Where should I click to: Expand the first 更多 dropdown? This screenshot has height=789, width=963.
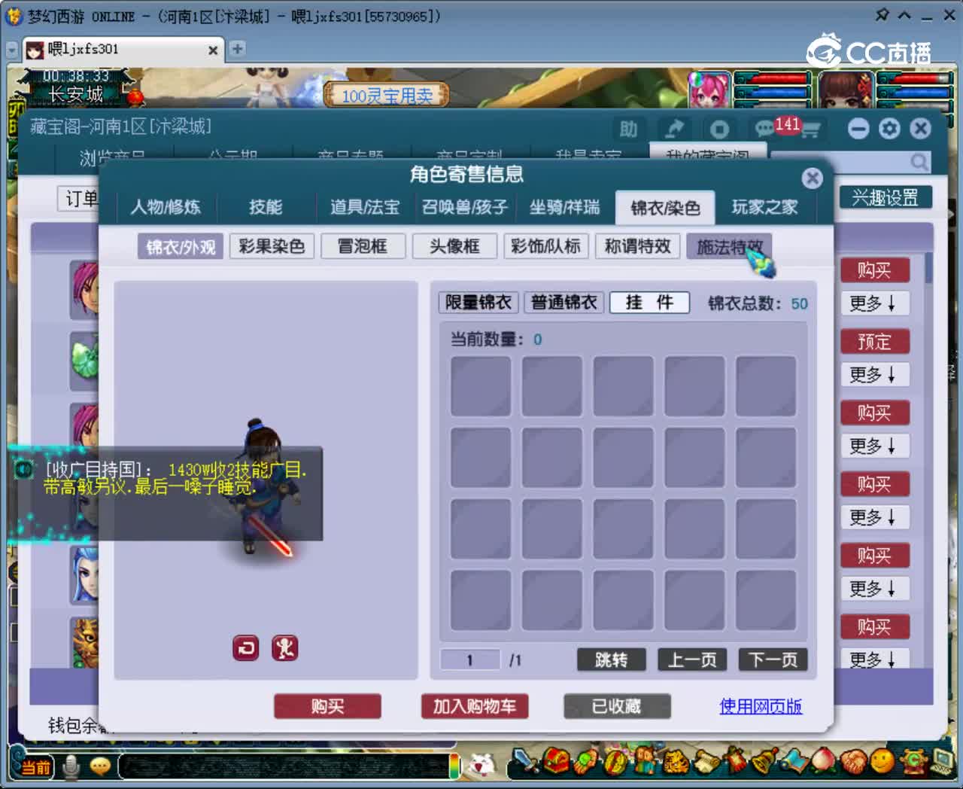(874, 303)
